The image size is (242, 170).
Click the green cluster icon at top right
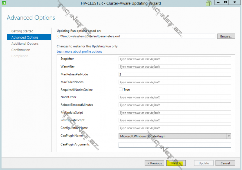pos(209,4)
